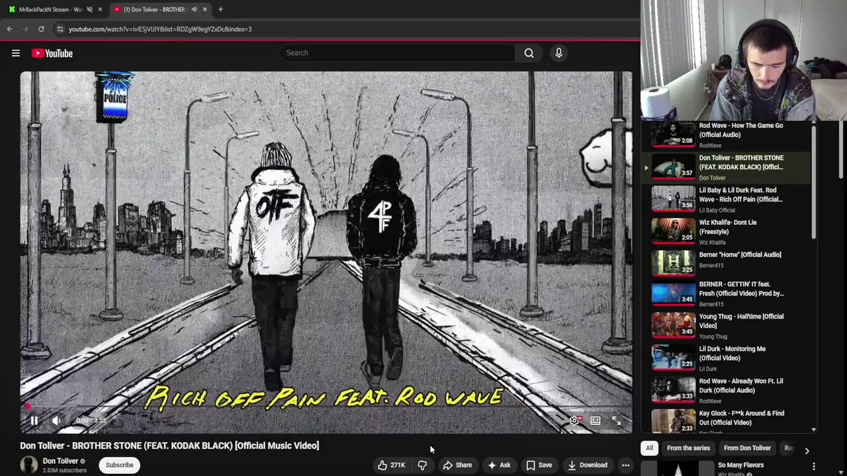Viewport: 847px width, 476px height.
Task: Go forward in browser history
Action: coord(25,29)
